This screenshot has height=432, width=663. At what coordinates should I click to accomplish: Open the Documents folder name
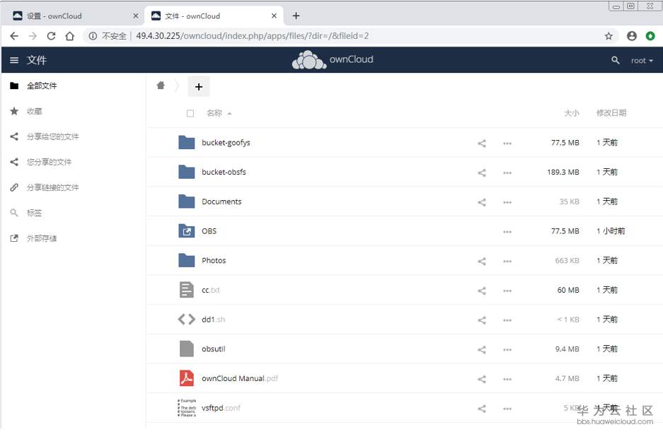[x=221, y=202]
